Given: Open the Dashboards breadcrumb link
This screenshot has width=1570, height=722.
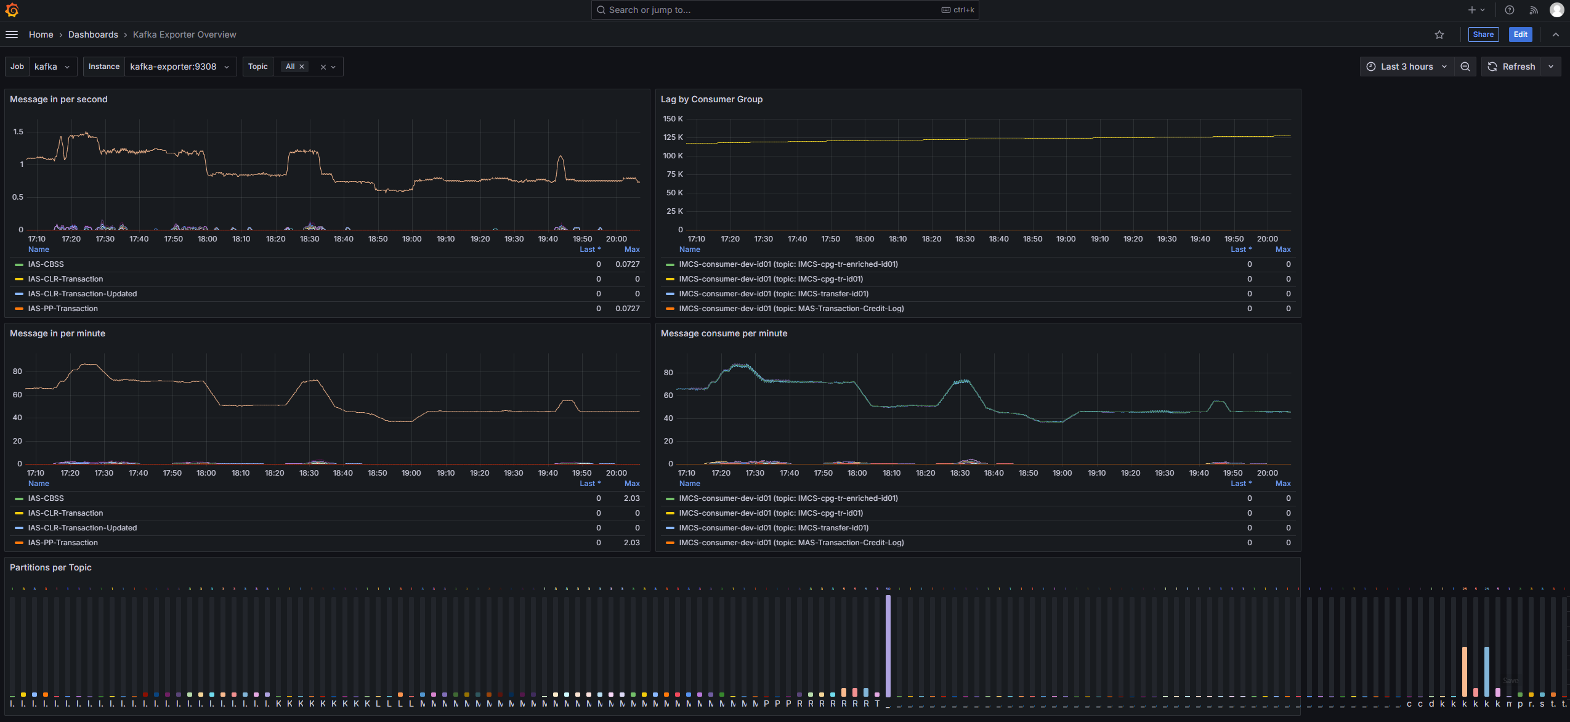Looking at the screenshot, I should click(93, 34).
